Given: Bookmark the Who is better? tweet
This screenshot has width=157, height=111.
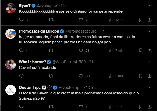Looking at the screenshot, I should pyautogui.click(x=141, y=76).
